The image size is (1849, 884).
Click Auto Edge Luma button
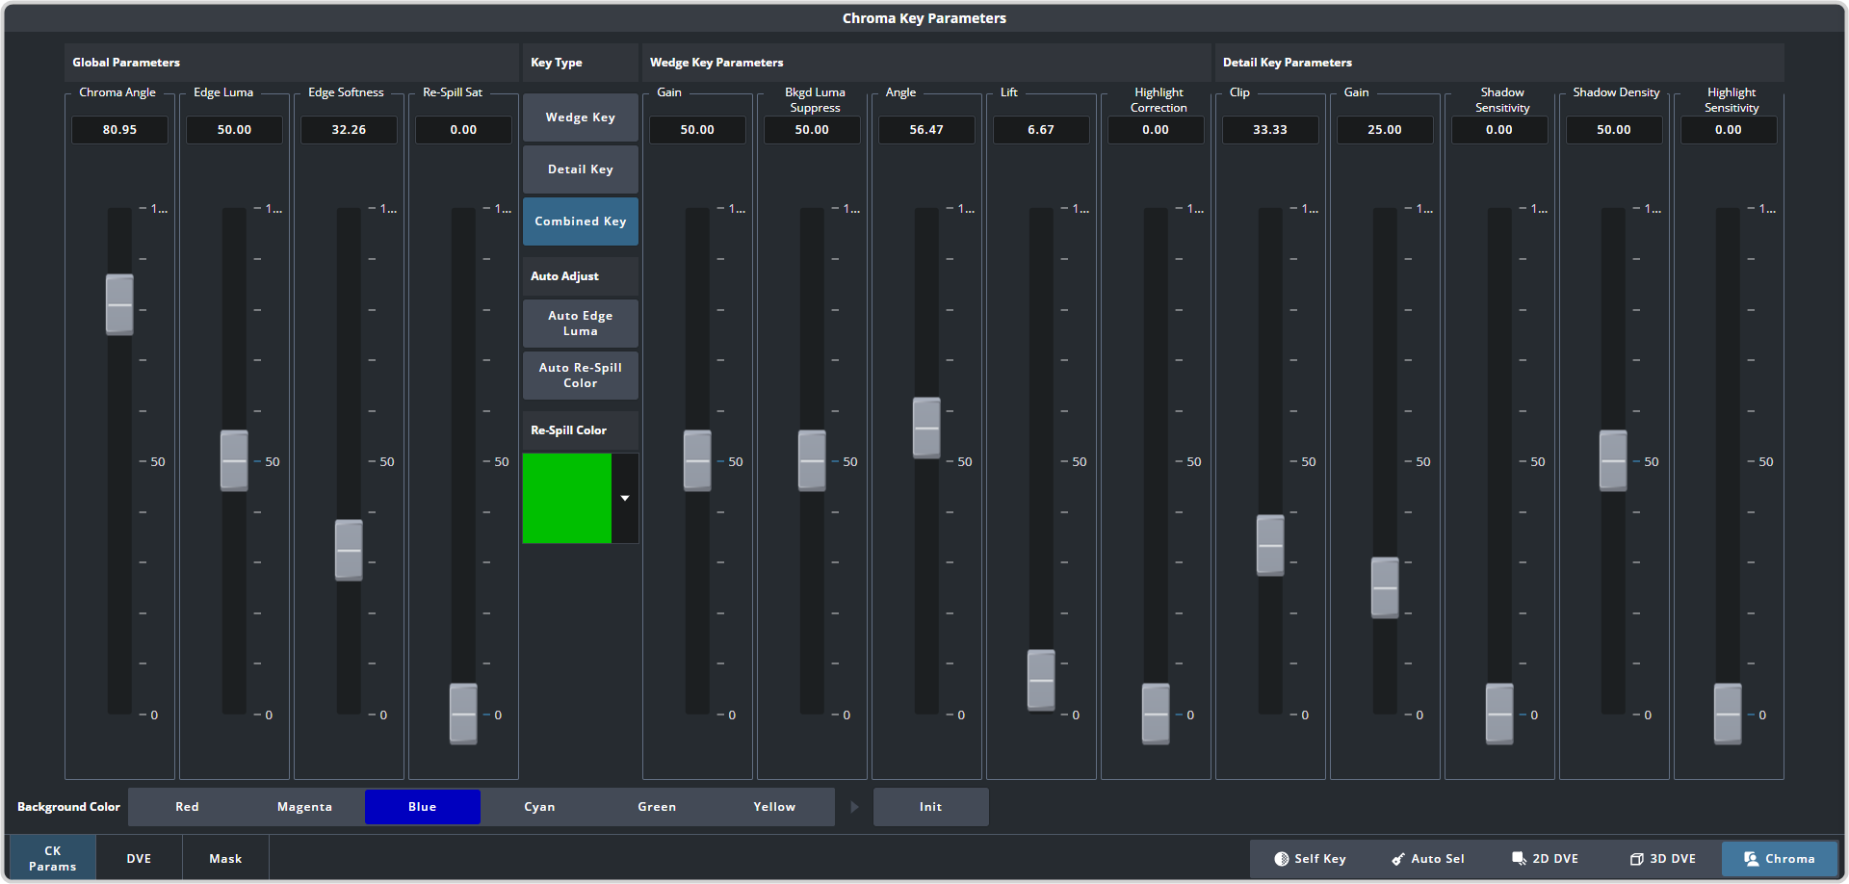click(x=581, y=324)
